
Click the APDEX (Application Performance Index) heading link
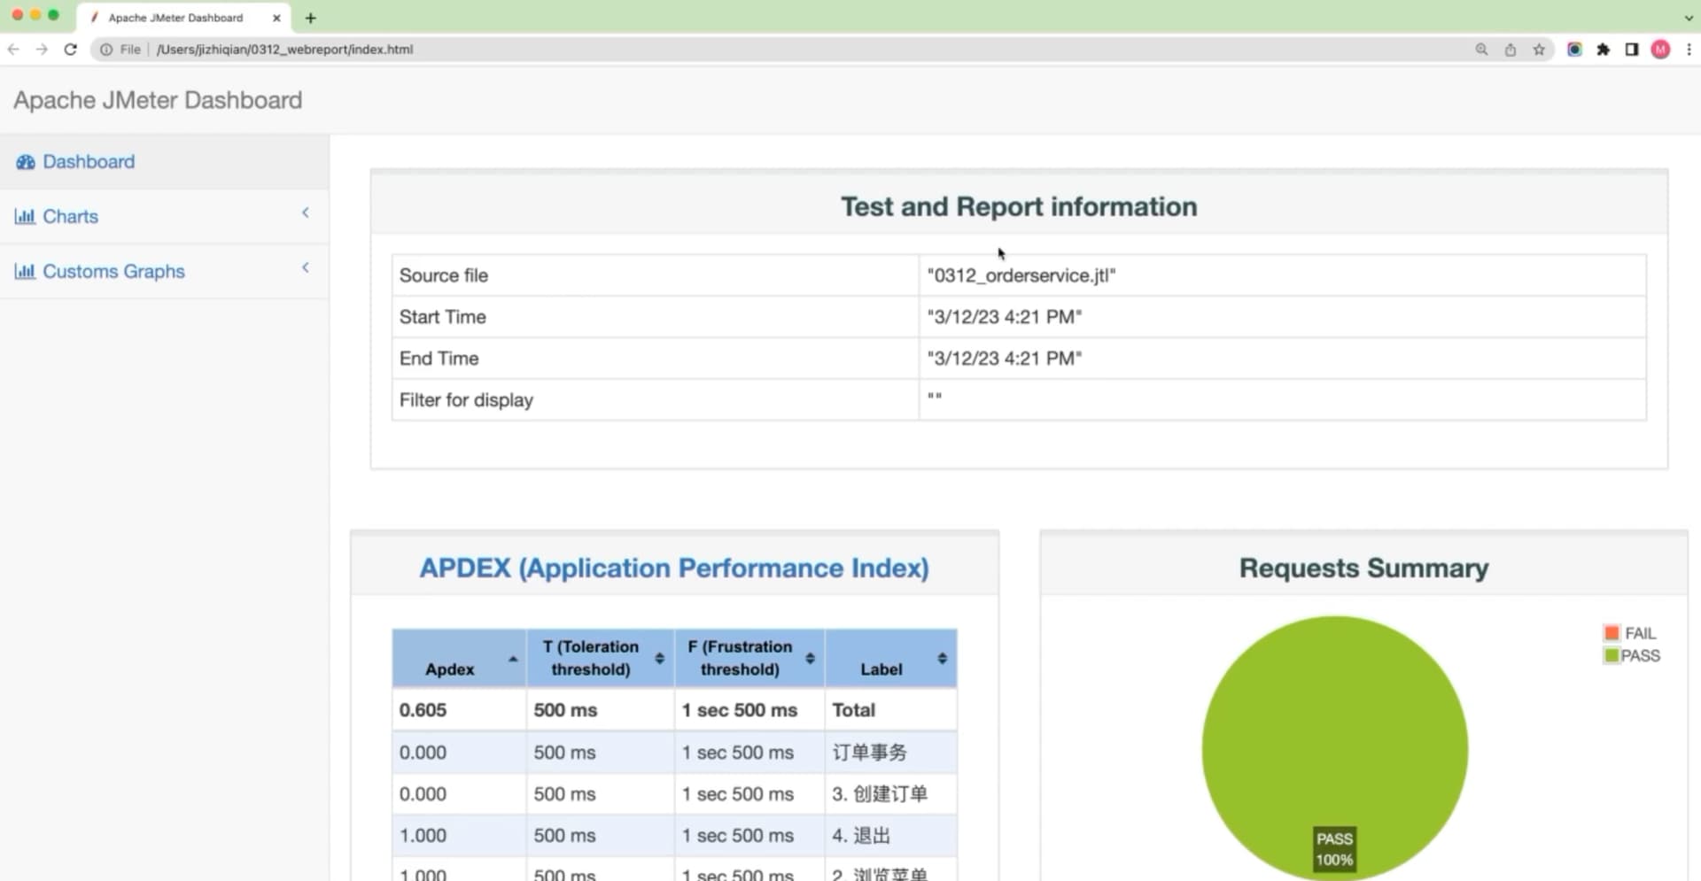tap(674, 568)
